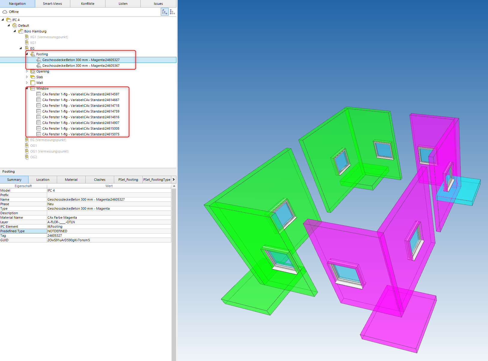Select the OG1 storey row
This screenshot has width=488, height=361.
tap(34, 146)
